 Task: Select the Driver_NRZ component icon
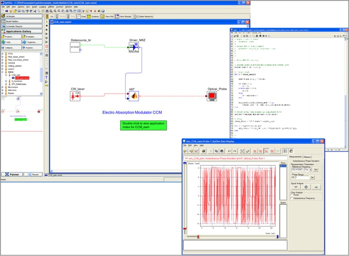pos(134,48)
